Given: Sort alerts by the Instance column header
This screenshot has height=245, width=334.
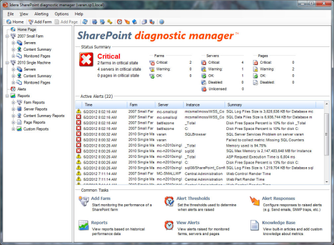Looking at the screenshot, I should tap(204, 105).
